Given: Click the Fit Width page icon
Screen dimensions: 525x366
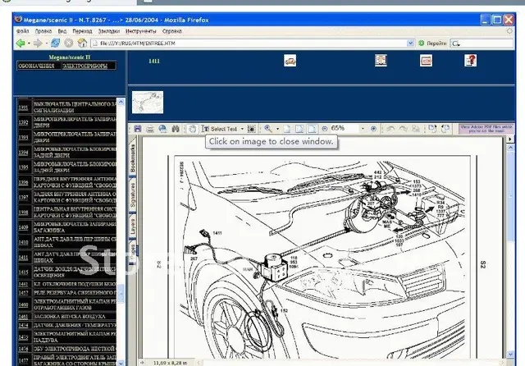Looking at the screenshot, I should tap(312, 129).
